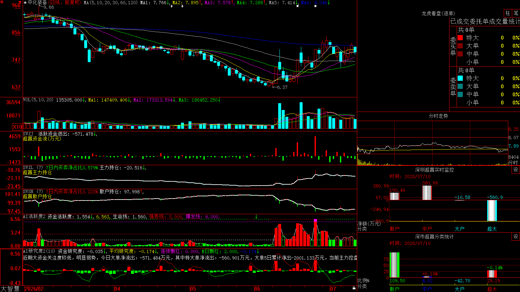Click the 净额(万元) axis label
Screen dimensions: 520x292
(x=369, y=224)
